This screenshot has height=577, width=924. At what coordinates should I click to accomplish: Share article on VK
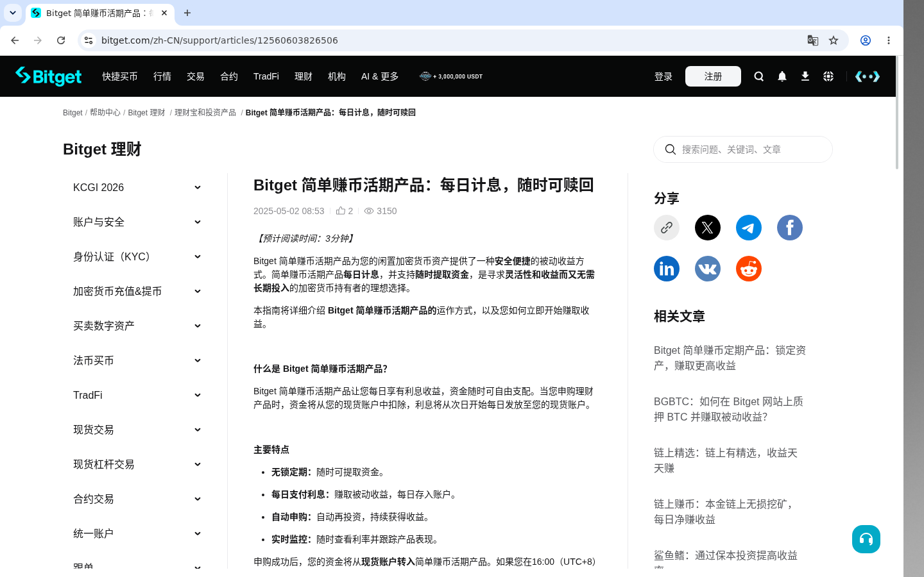click(708, 269)
